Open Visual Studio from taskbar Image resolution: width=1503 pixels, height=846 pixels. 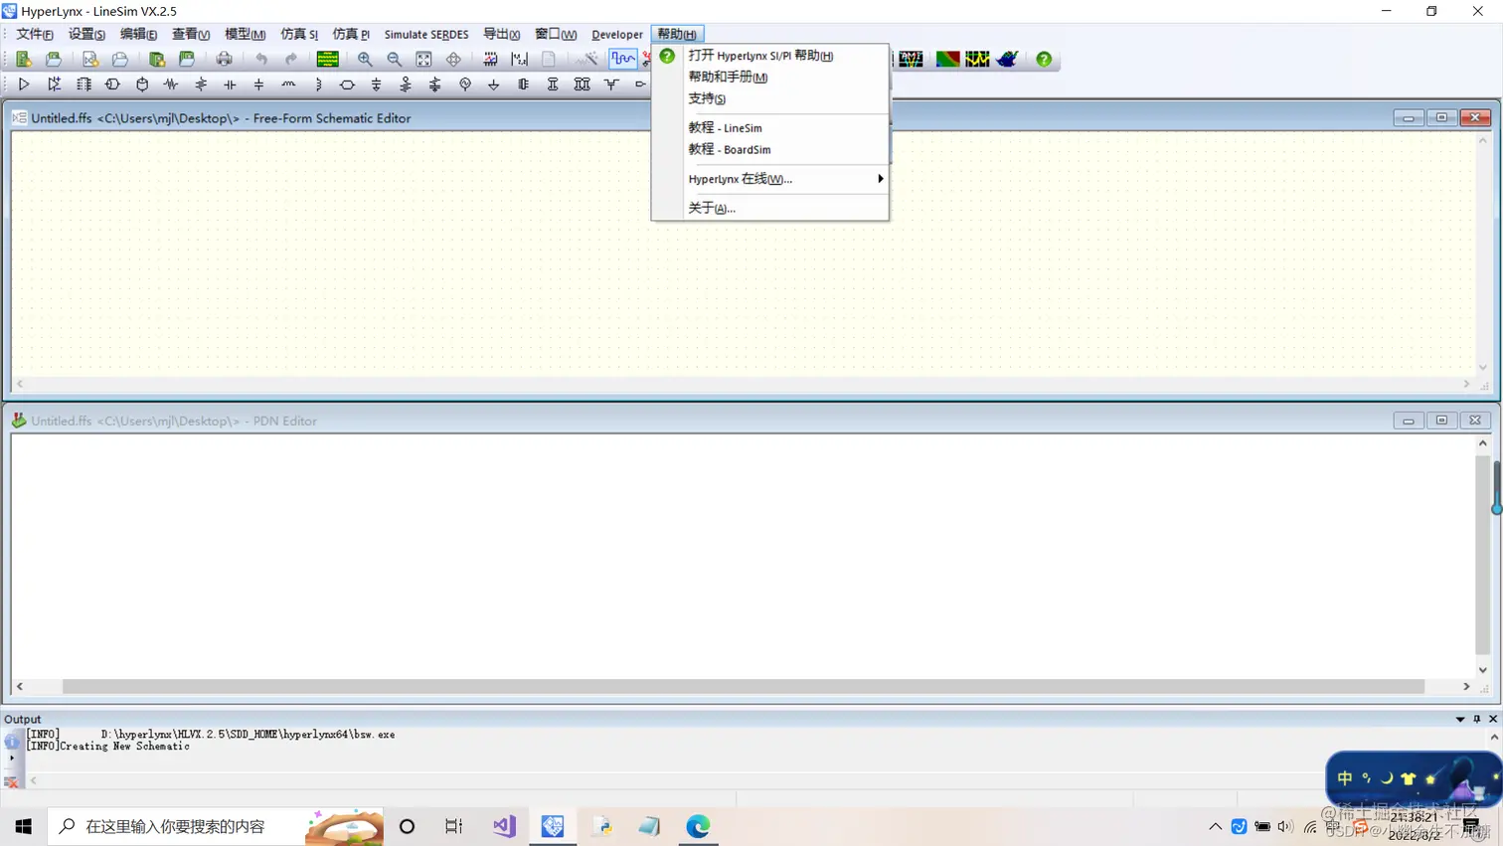(504, 826)
